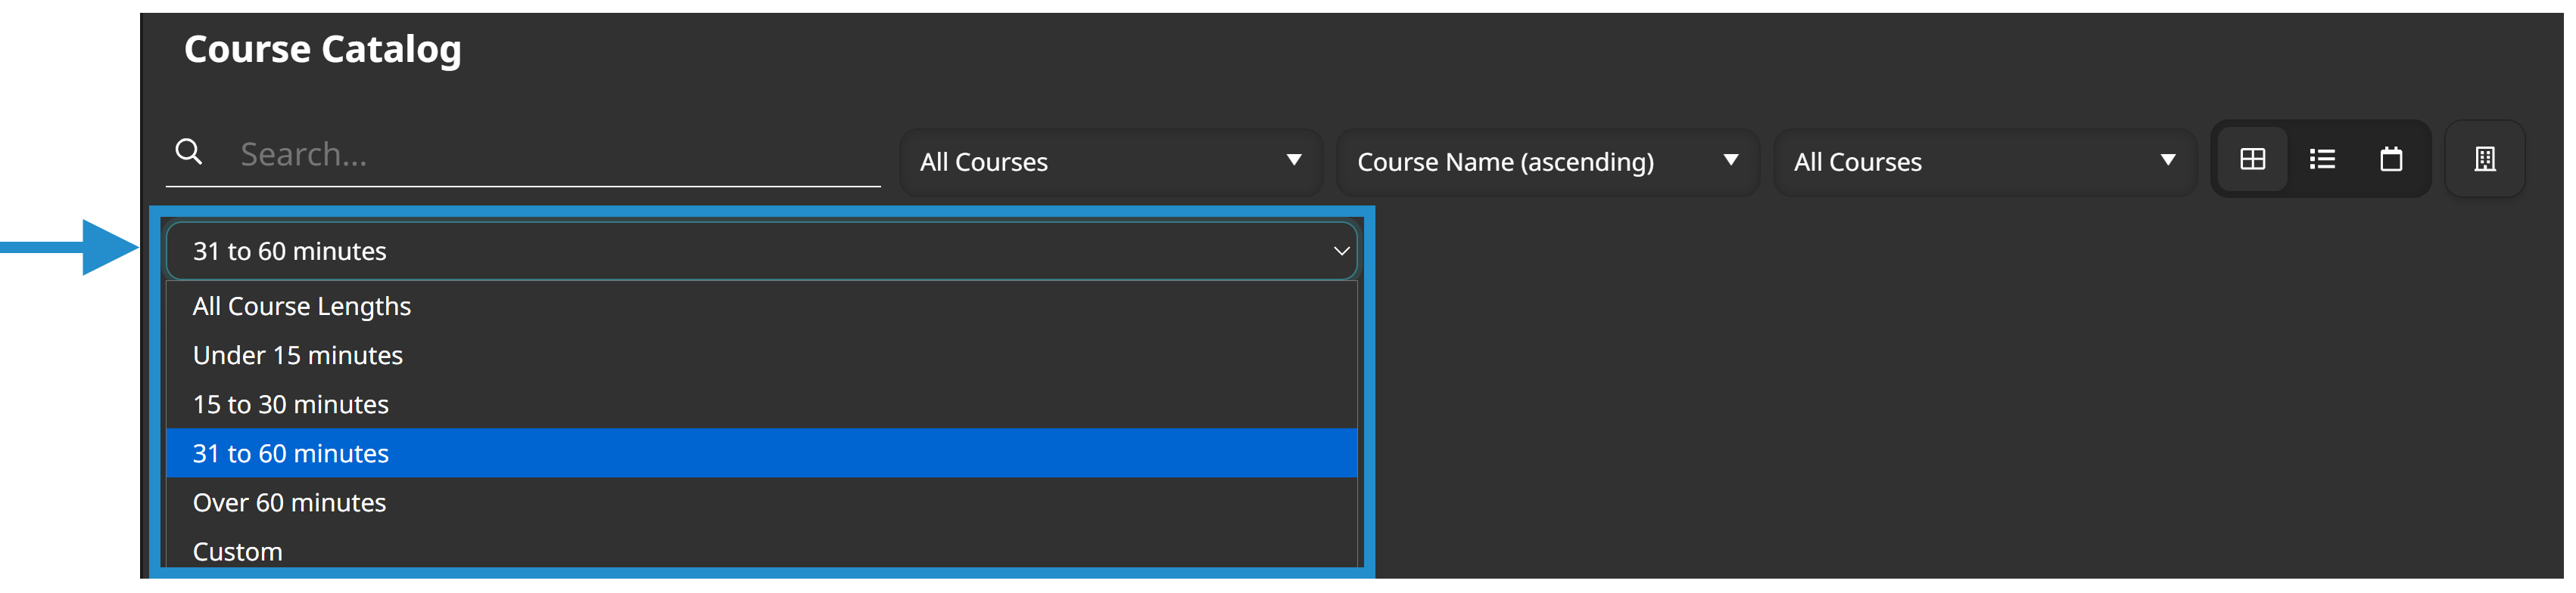Open the All Courses dropdown beside the grid view icon
The width and height of the screenshot is (2576, 593).
tap(1984, 162)
